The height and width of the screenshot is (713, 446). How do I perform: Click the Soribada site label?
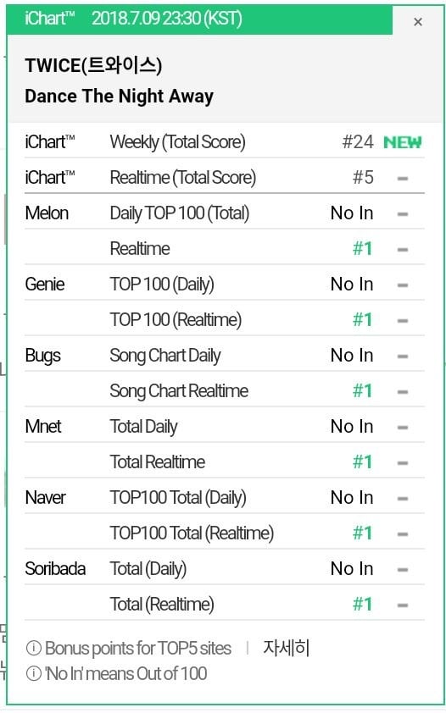point(55,569)
